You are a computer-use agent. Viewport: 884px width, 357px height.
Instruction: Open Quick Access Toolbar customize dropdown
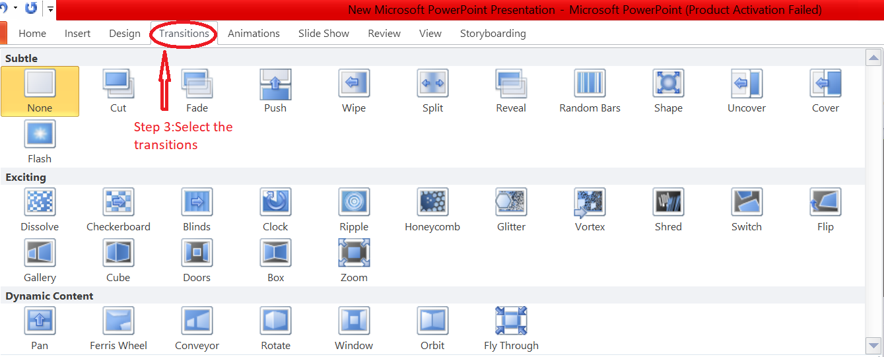(50, 9)
